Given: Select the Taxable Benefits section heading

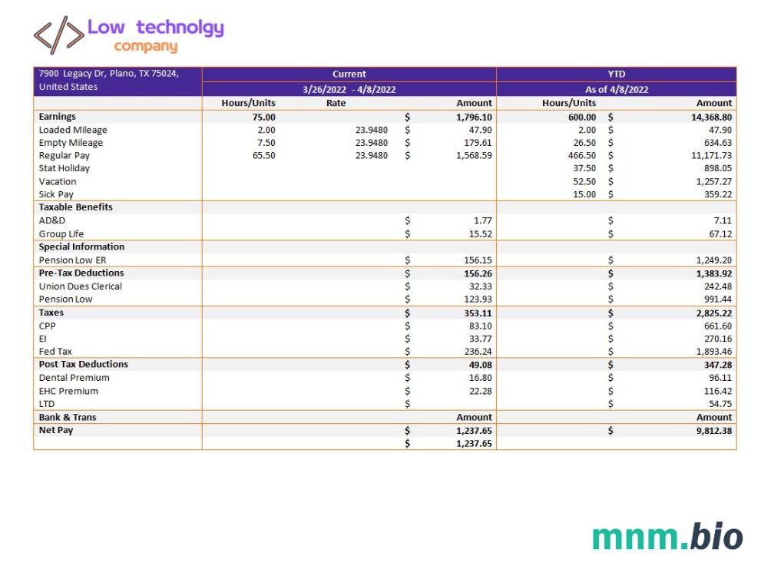Looking at the screenshot, I should pos(76,207).
